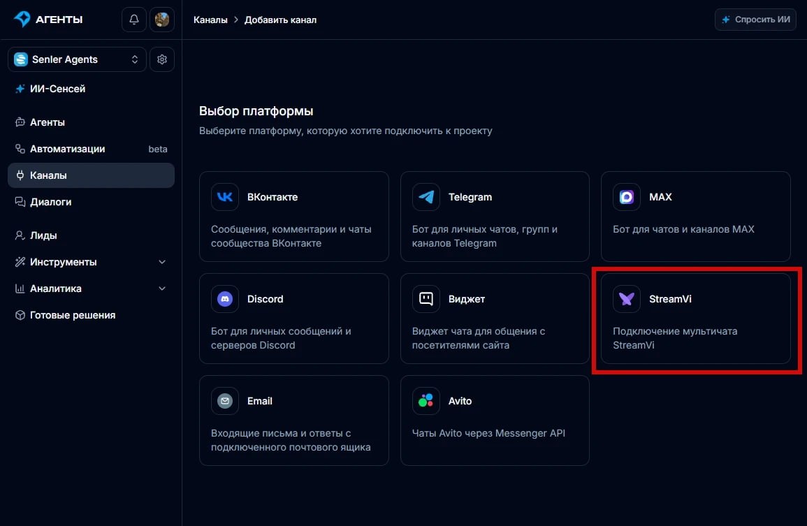Click the heading Выбор платформы
807x526 pixels.
pos(256,111)
